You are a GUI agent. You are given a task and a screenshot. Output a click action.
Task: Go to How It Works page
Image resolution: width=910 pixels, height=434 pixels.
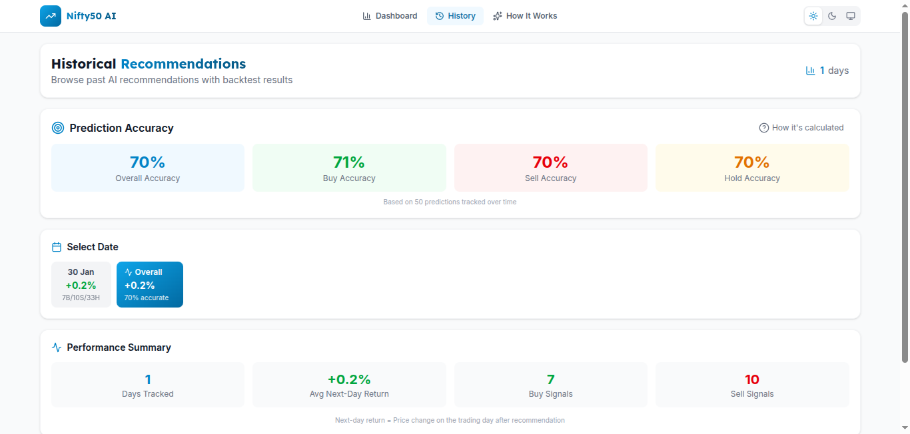click(525, 16)
